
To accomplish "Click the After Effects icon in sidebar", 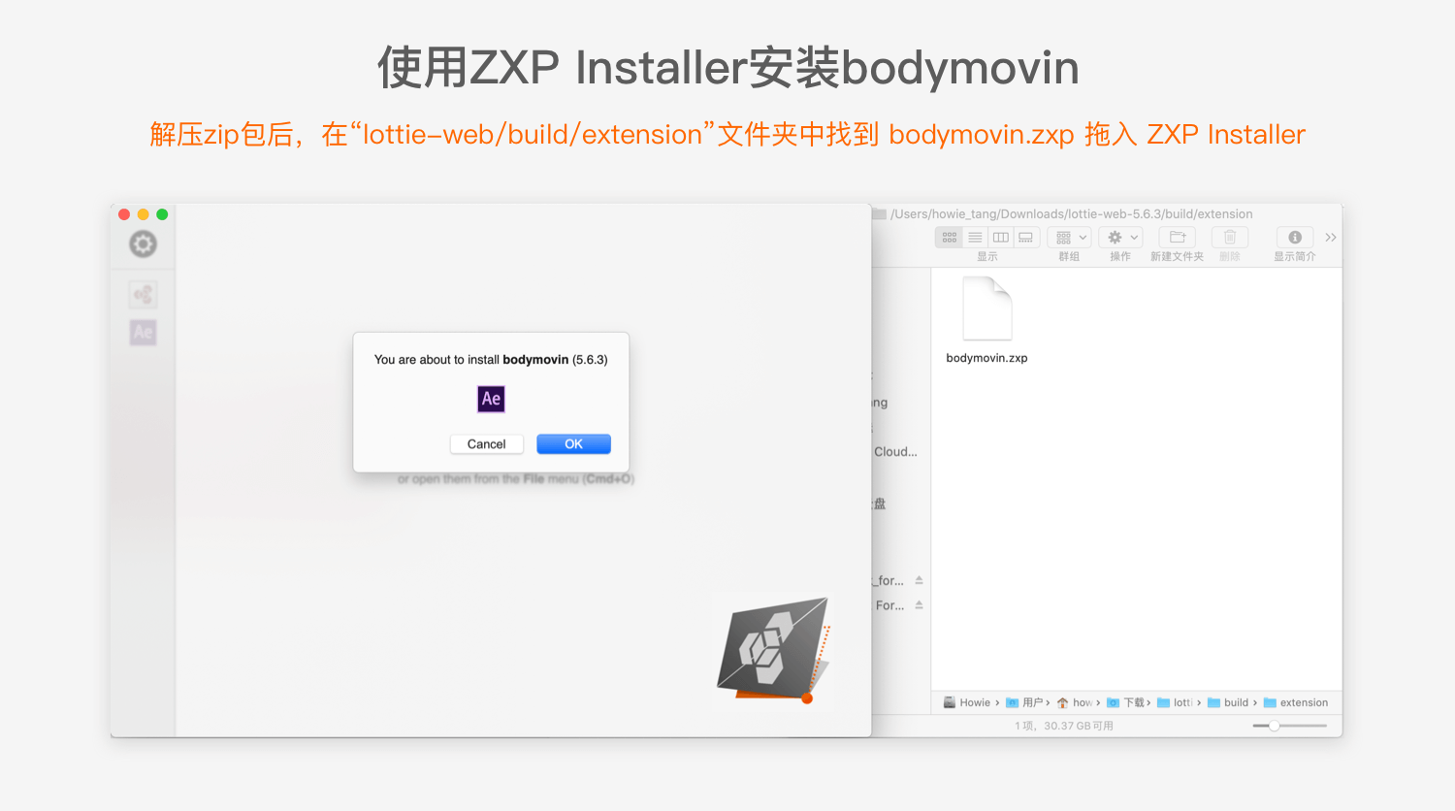I will click(x=143, y=332).
